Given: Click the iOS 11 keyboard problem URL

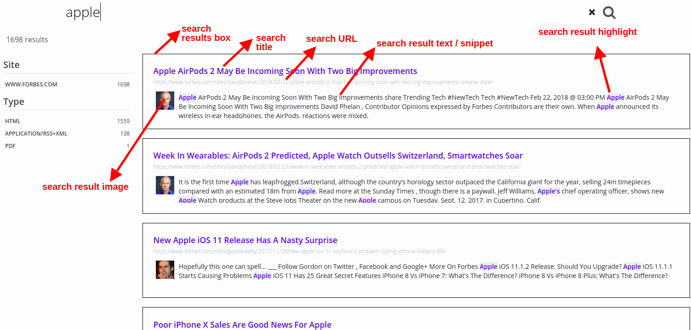Looking at the screenshot, I should pos(299,251).
